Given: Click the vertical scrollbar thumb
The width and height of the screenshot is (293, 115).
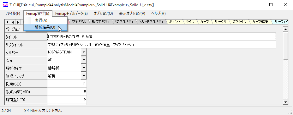Looking at the screenshot, I should point(285,46).
